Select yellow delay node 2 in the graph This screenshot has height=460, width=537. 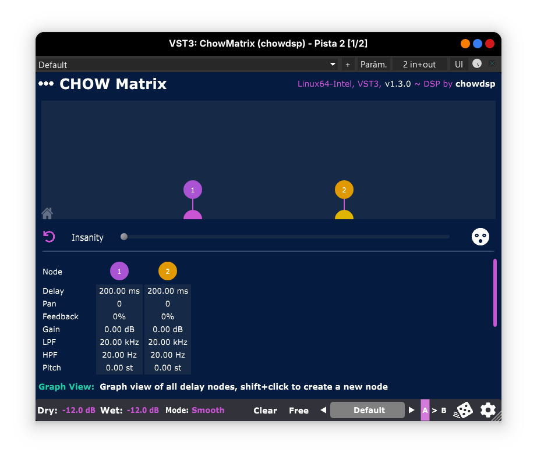(344, 190)
